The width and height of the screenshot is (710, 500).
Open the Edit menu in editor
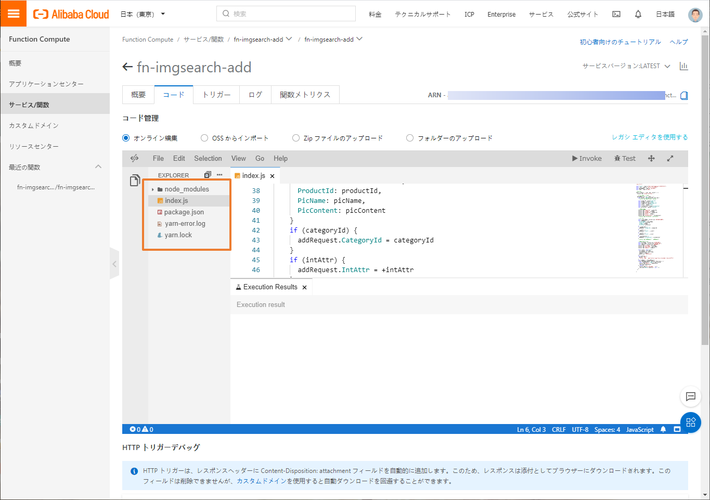pos(179,158)
